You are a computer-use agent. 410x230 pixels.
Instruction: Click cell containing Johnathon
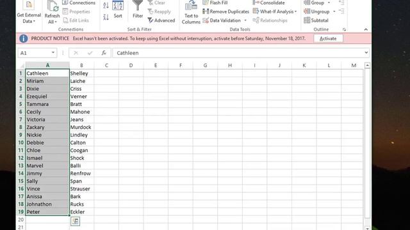click(x=47, y=204)
